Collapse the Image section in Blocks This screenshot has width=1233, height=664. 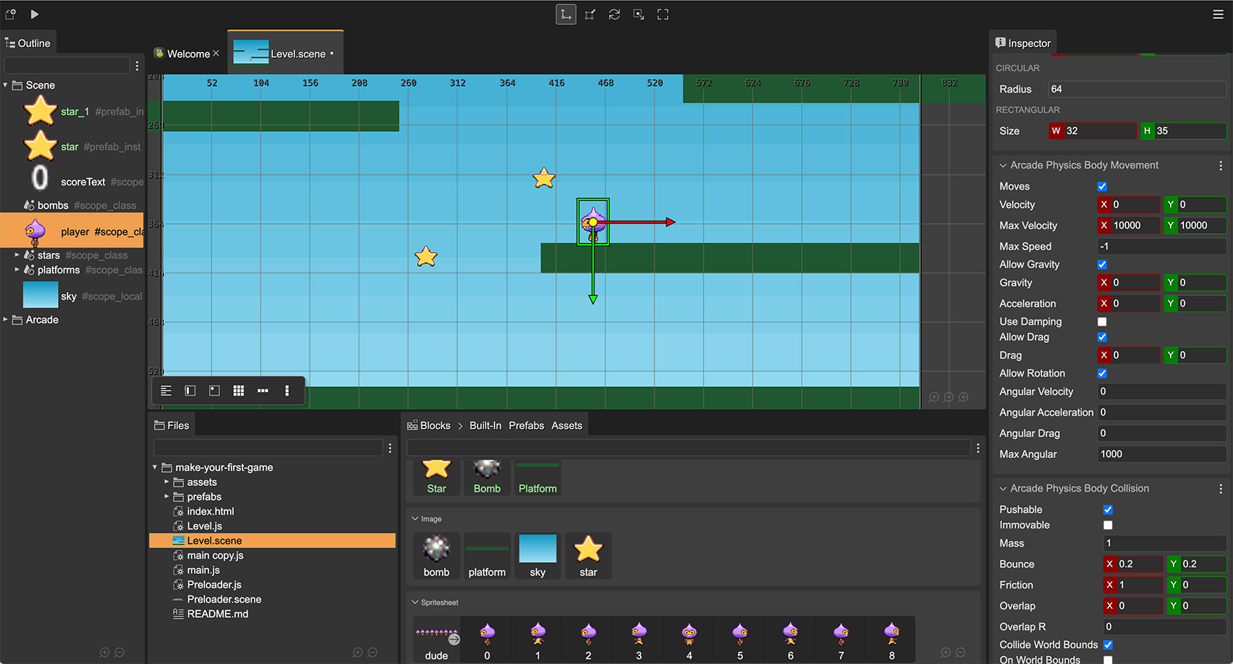click(415, 519)
